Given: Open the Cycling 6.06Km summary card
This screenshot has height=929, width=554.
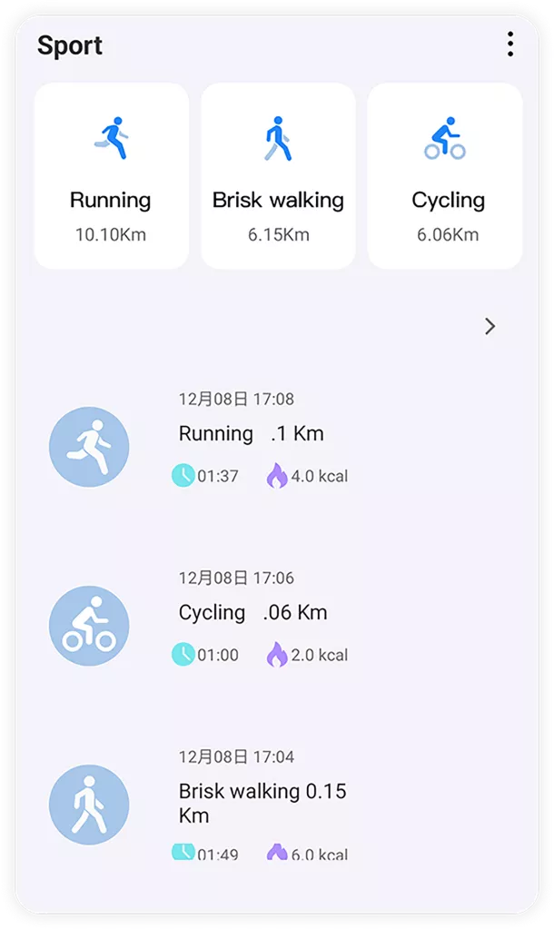Looking at the screenshot, I should coord(445,176).
